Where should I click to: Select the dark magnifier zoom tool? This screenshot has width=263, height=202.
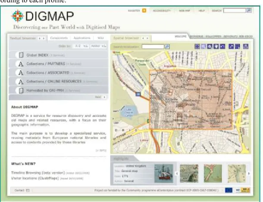[x=210, y=46]
